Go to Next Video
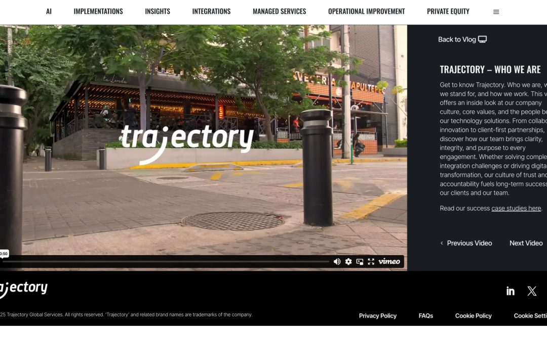This screenshot has height=341, width=547. pos(526,243)
